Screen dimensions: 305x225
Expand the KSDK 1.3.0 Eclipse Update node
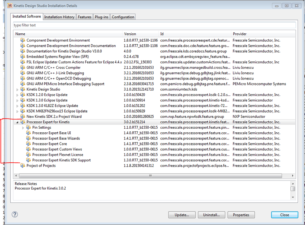coord(17,101)
